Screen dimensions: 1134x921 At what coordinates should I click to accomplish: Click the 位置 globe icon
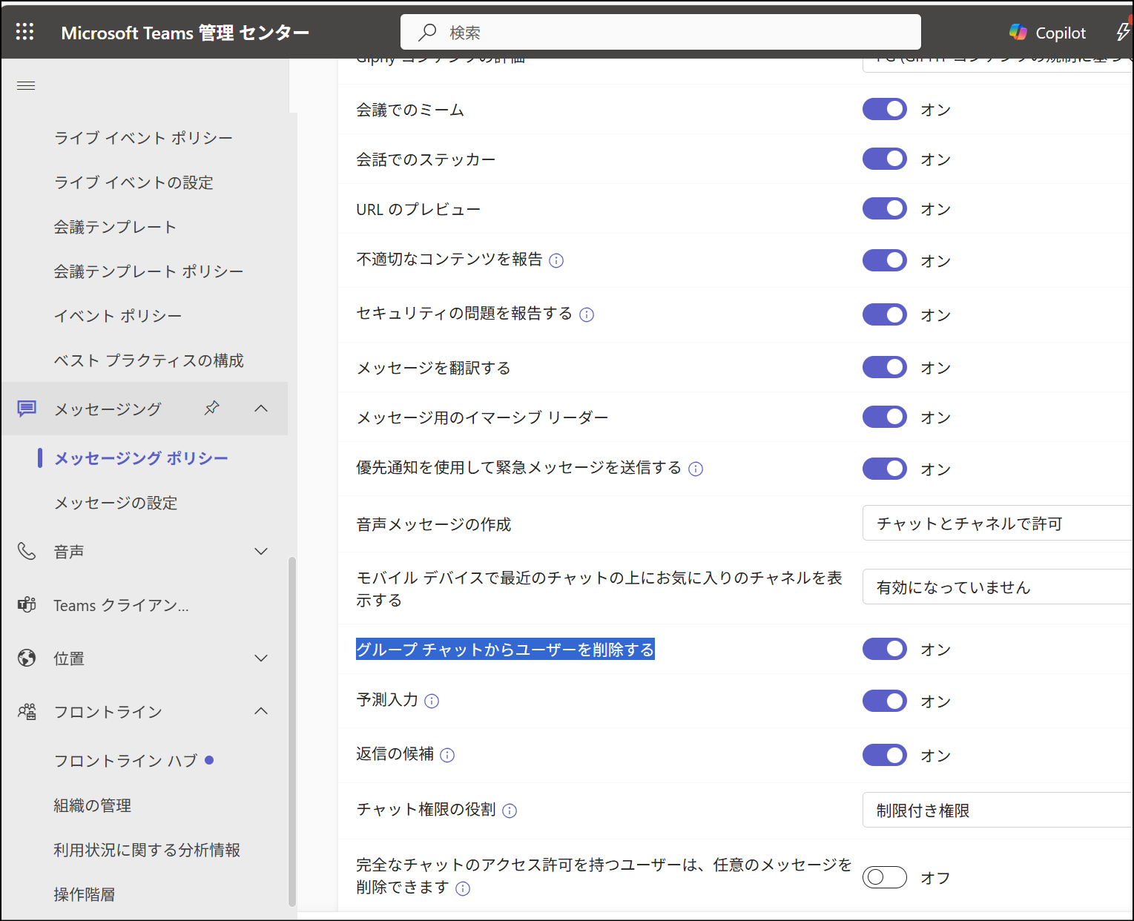(27, 658)
